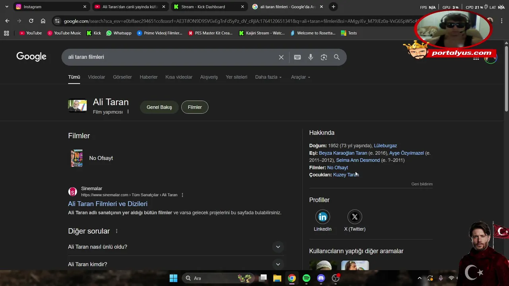The image size is (509, 286).
Task: Select the Haberler search filter
Action: pyautogui.click(x=149, y=77)
